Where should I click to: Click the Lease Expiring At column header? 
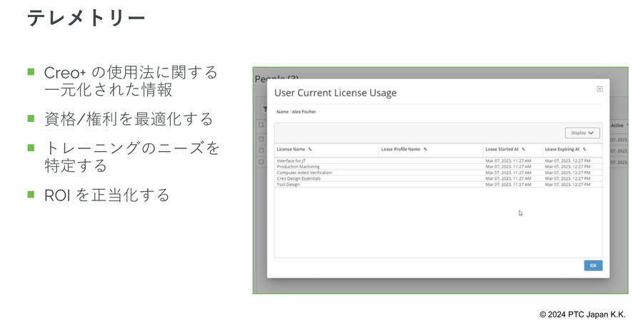pyautogui.click(x=562, y=150)
